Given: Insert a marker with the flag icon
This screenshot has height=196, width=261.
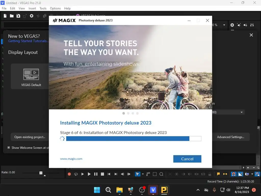Looking at the screenshot, I should tap(218, 174).
